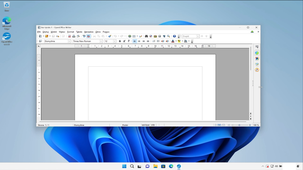This screenshot has height=170, width=303.
Task: Click the sidebar Properties icon
Action: pos(257,53)
